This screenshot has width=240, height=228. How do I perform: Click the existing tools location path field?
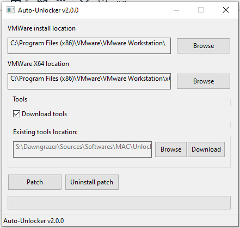coord(82,149)
